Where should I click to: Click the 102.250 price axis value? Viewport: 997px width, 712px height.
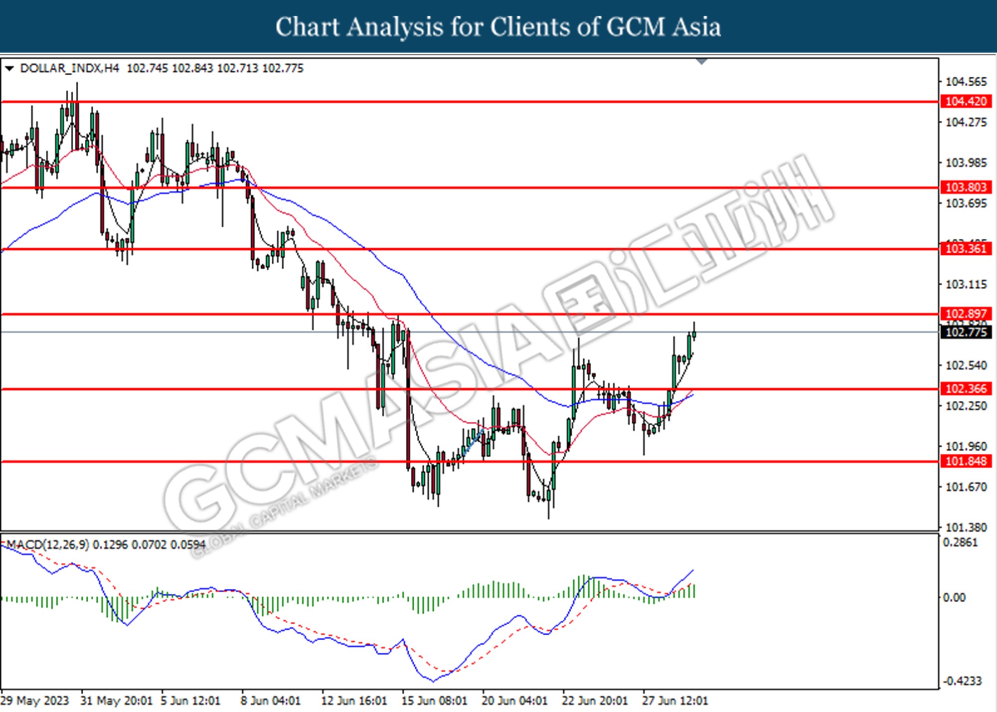click(966, 406)
